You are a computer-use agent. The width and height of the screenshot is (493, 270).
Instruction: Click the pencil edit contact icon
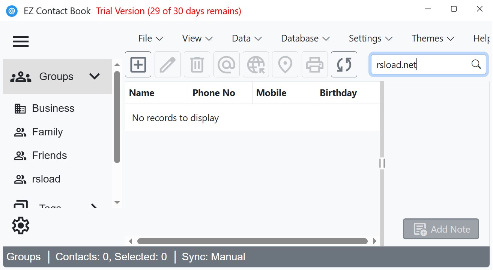[x=168, y=65]
